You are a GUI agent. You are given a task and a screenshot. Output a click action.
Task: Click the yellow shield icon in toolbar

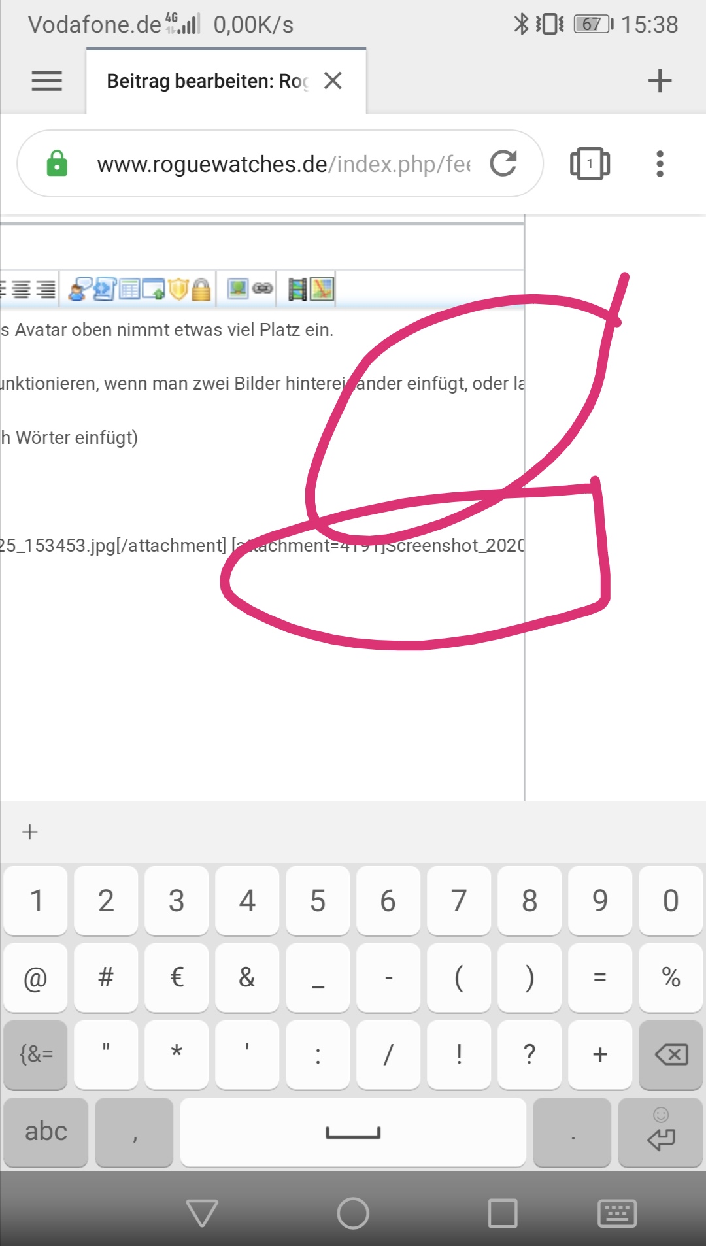(x=178, y=289)
